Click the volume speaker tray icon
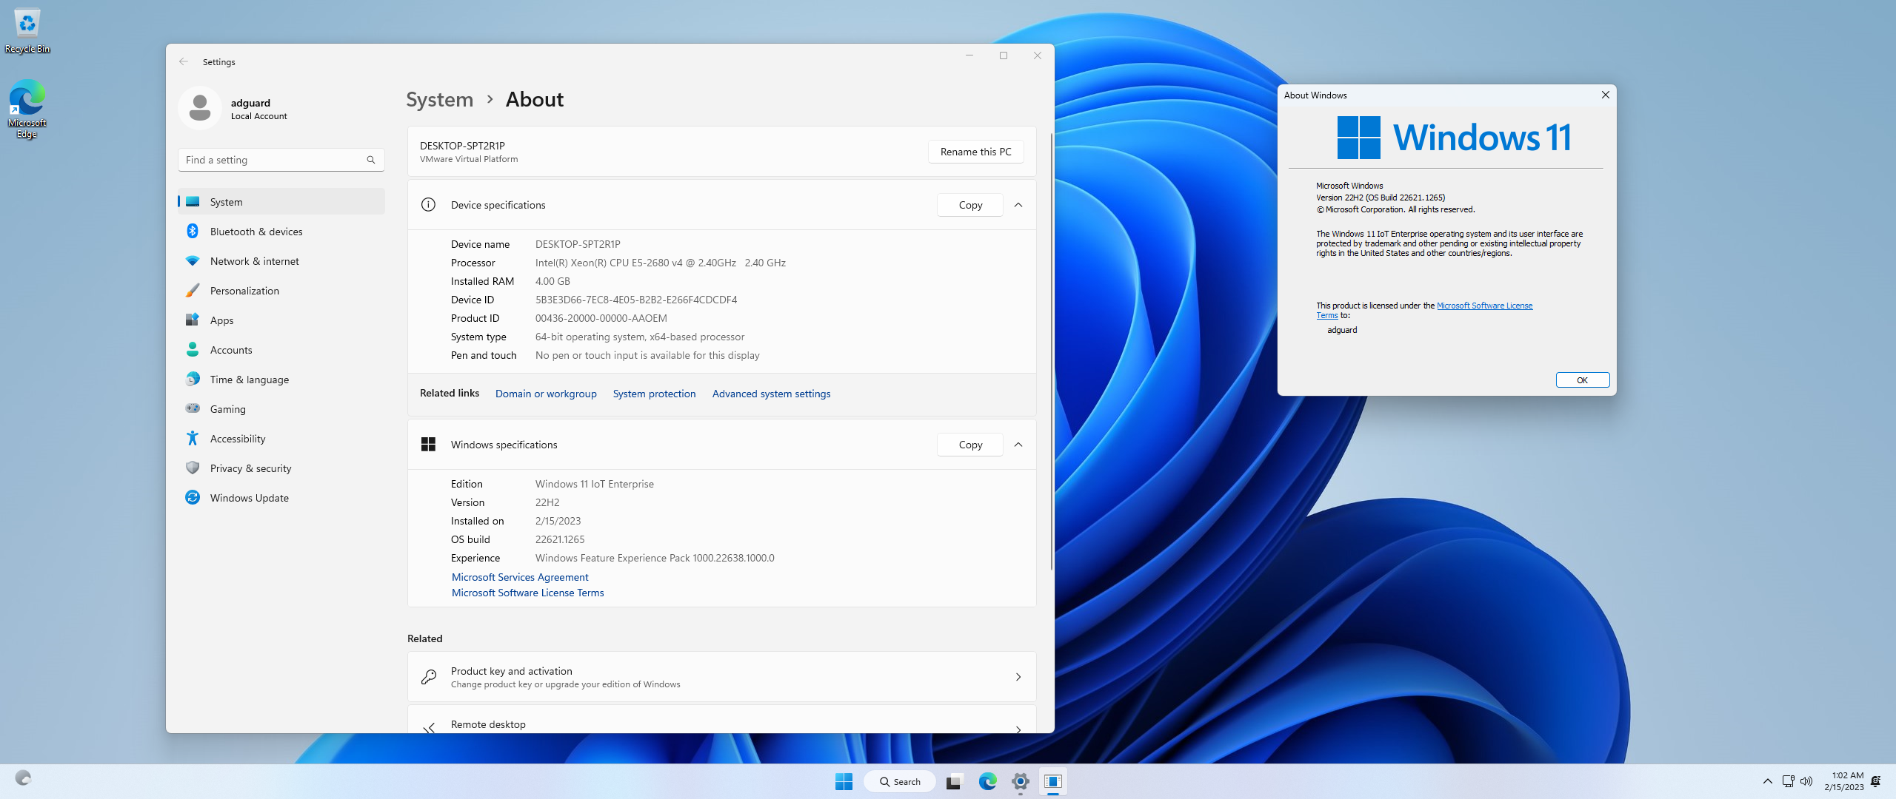The width and height of the screenshot is (1896, 799). point(1806,781)
